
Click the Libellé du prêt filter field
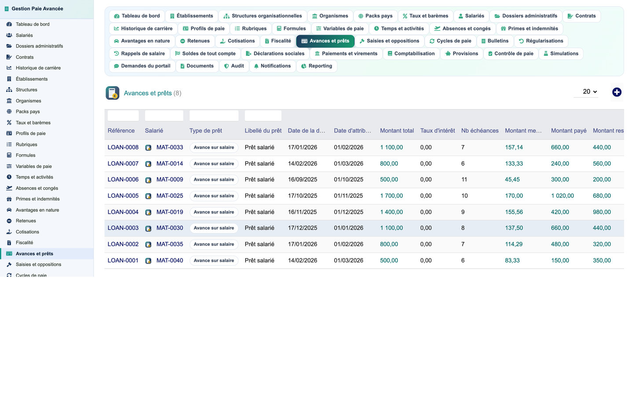point(263,116)
